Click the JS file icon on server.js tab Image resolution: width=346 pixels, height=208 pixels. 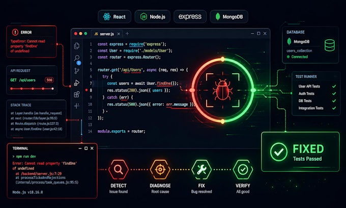[96, 34]
